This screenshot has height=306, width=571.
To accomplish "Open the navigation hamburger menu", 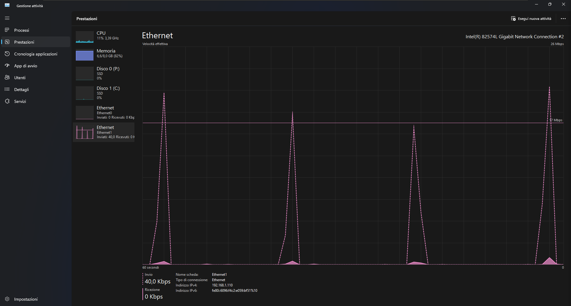I will click(x=7, y=18).
